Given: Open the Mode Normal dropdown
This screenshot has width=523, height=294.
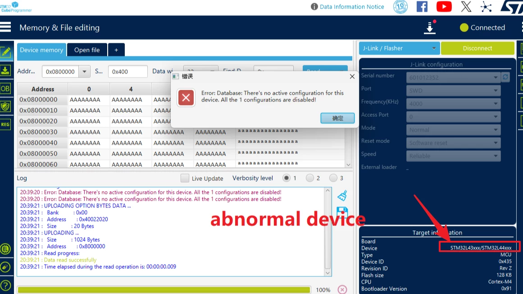Looking at the screenshot, I should click(453, 130).
